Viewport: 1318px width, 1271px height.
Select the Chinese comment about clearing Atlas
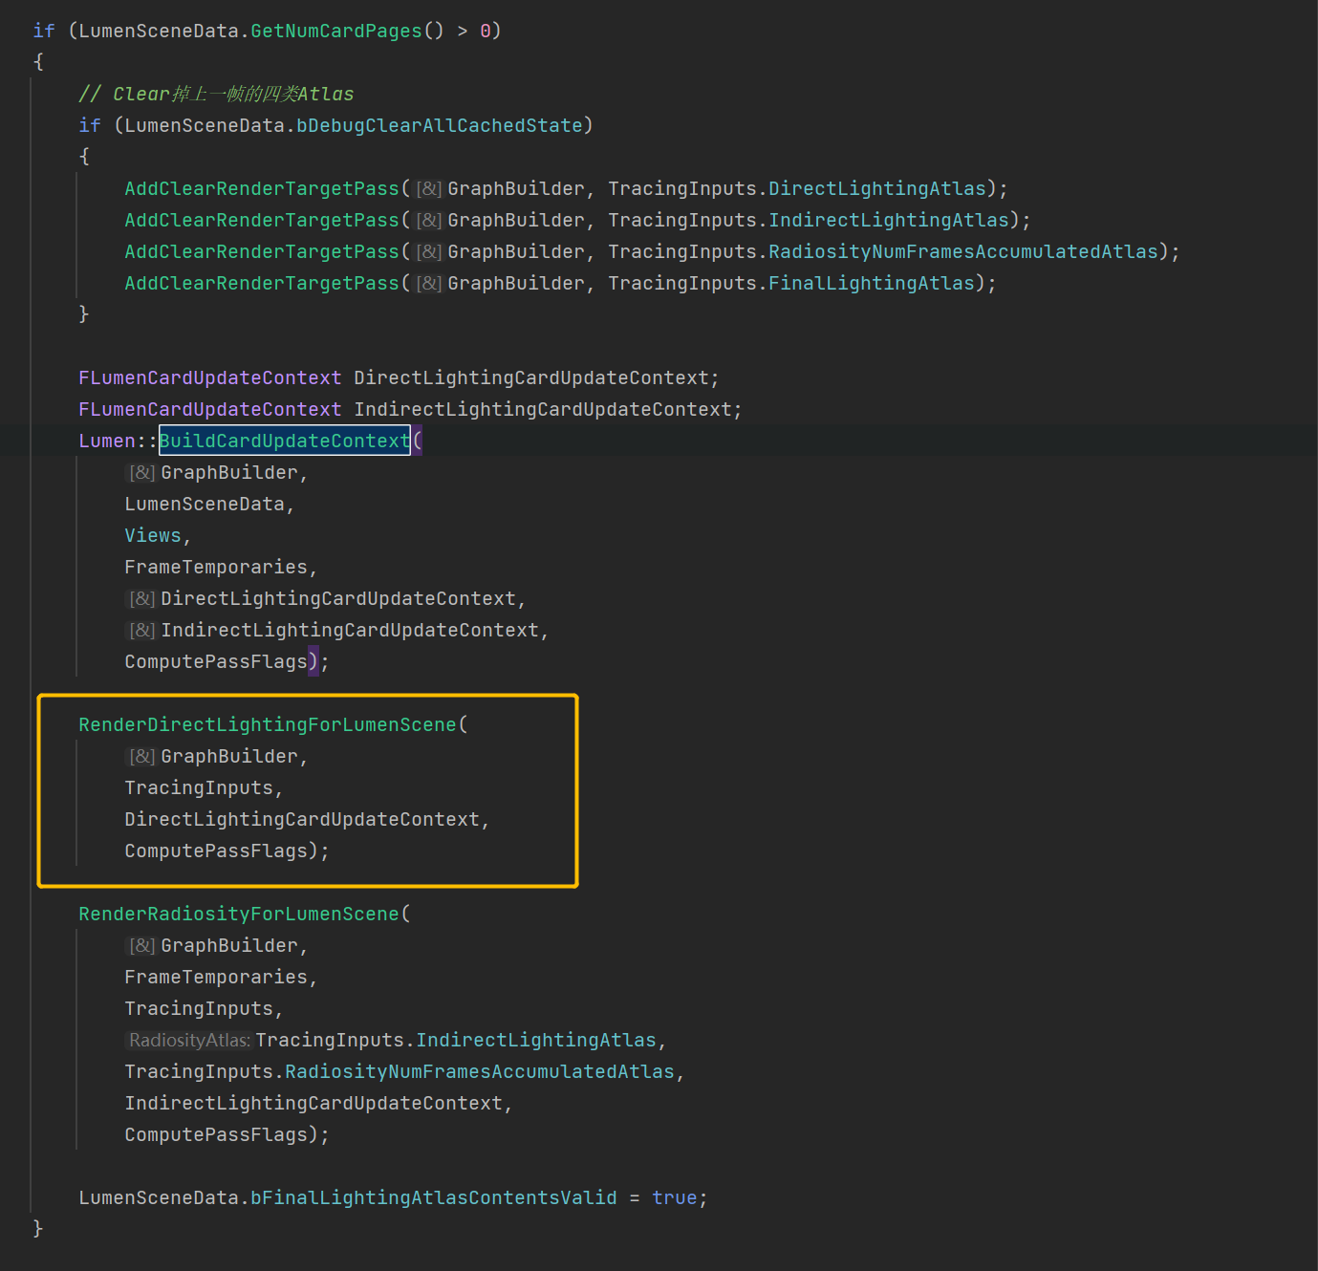(x=216, y=94)
